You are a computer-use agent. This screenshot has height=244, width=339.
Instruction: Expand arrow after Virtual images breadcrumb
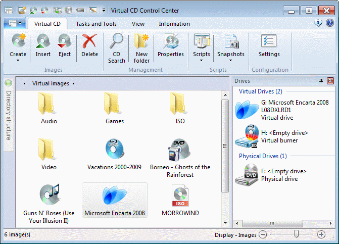73,83
